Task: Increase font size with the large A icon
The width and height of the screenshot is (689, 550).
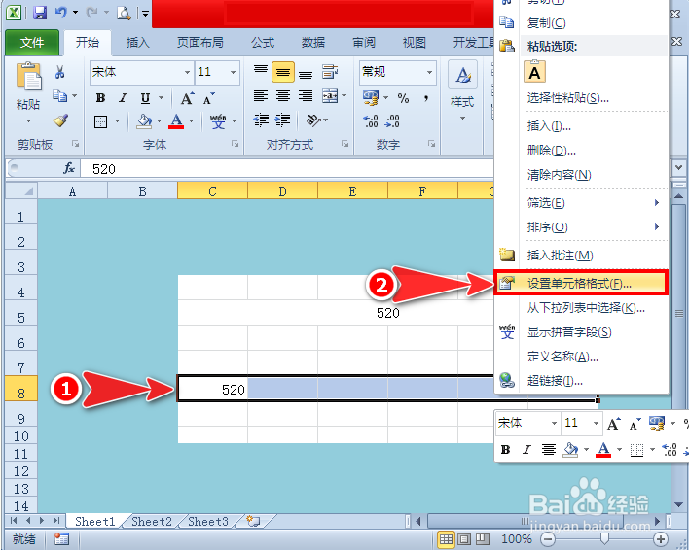Action: coord(187,98)
